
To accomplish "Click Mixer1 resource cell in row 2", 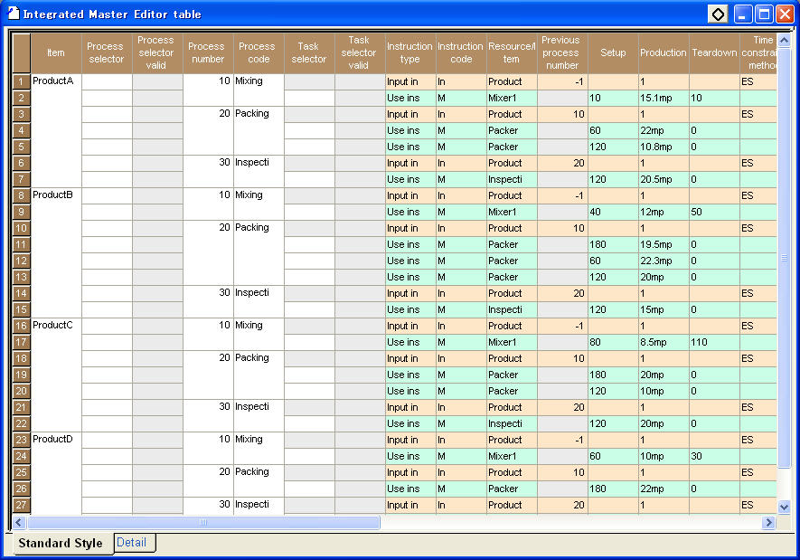I will 512,98.
